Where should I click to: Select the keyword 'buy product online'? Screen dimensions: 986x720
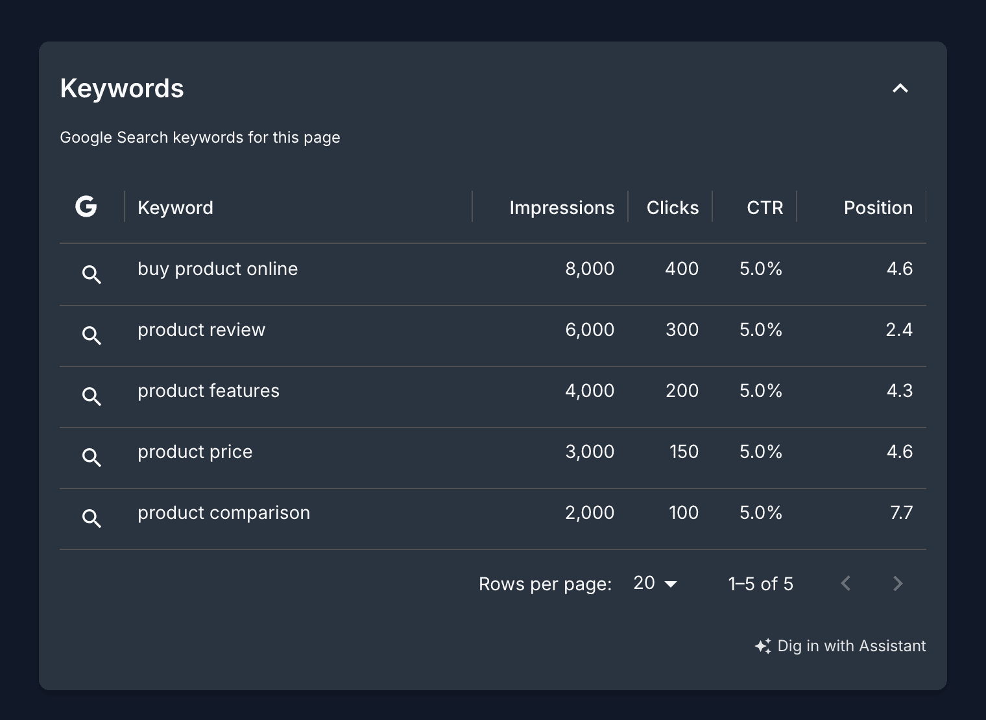[217, 269]
